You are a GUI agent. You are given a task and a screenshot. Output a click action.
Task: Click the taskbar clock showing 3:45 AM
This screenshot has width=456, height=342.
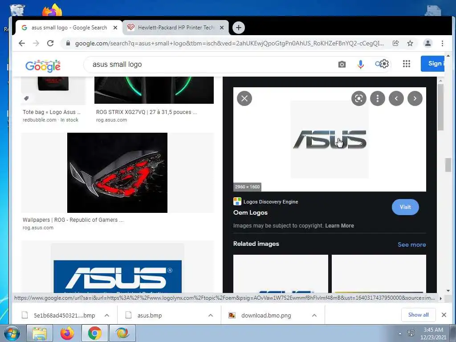(433, 334)
